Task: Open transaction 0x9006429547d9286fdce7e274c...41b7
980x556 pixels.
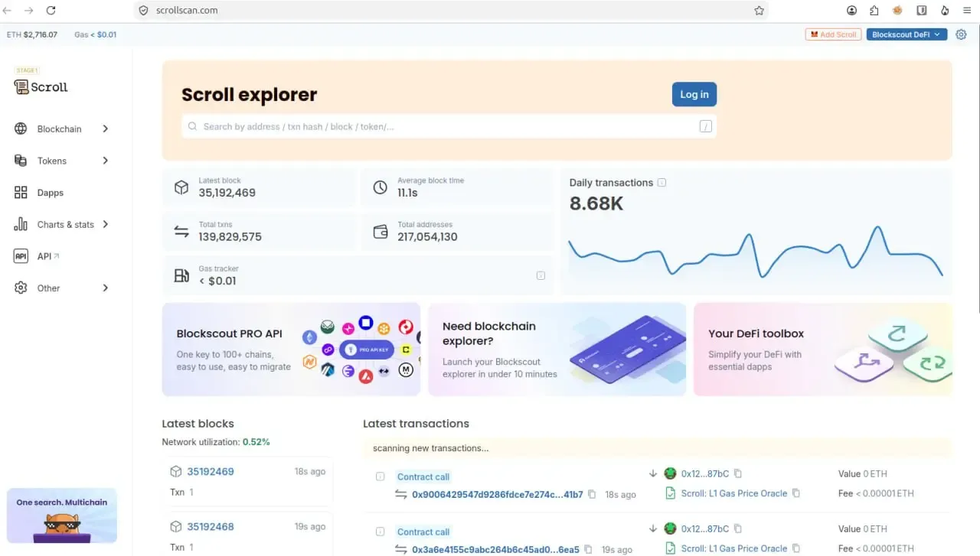Action: pos(498,495)
